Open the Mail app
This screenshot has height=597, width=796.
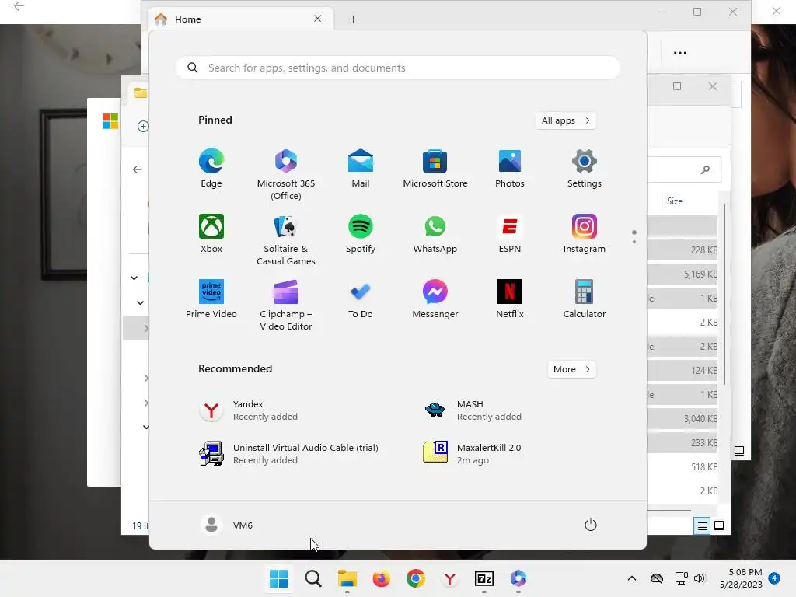click(361, 169)
